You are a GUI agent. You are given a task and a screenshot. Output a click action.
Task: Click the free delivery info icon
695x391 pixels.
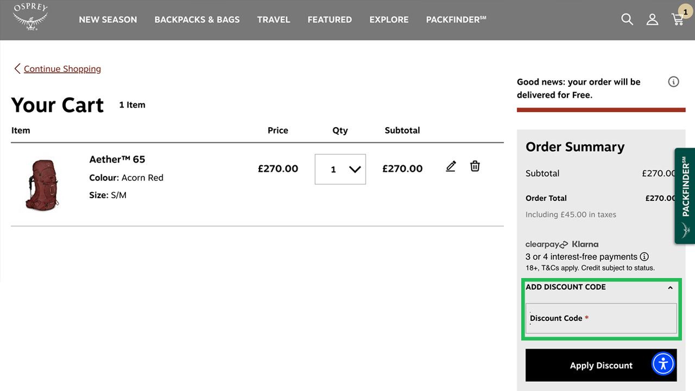tap(673, 82)
